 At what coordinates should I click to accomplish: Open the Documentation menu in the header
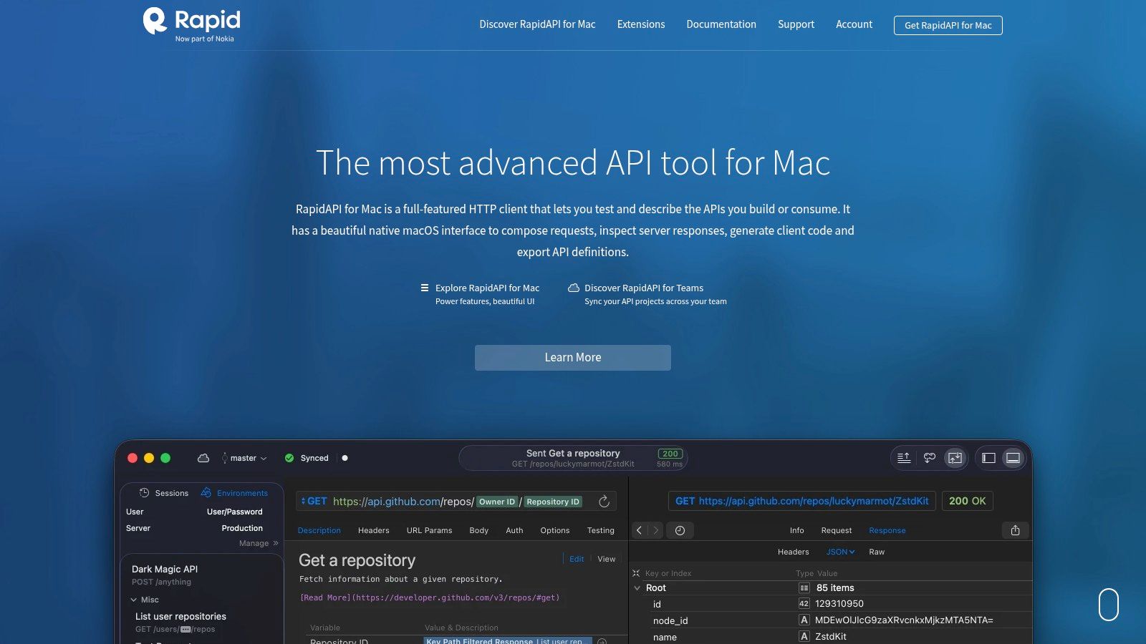coord(721,24)
